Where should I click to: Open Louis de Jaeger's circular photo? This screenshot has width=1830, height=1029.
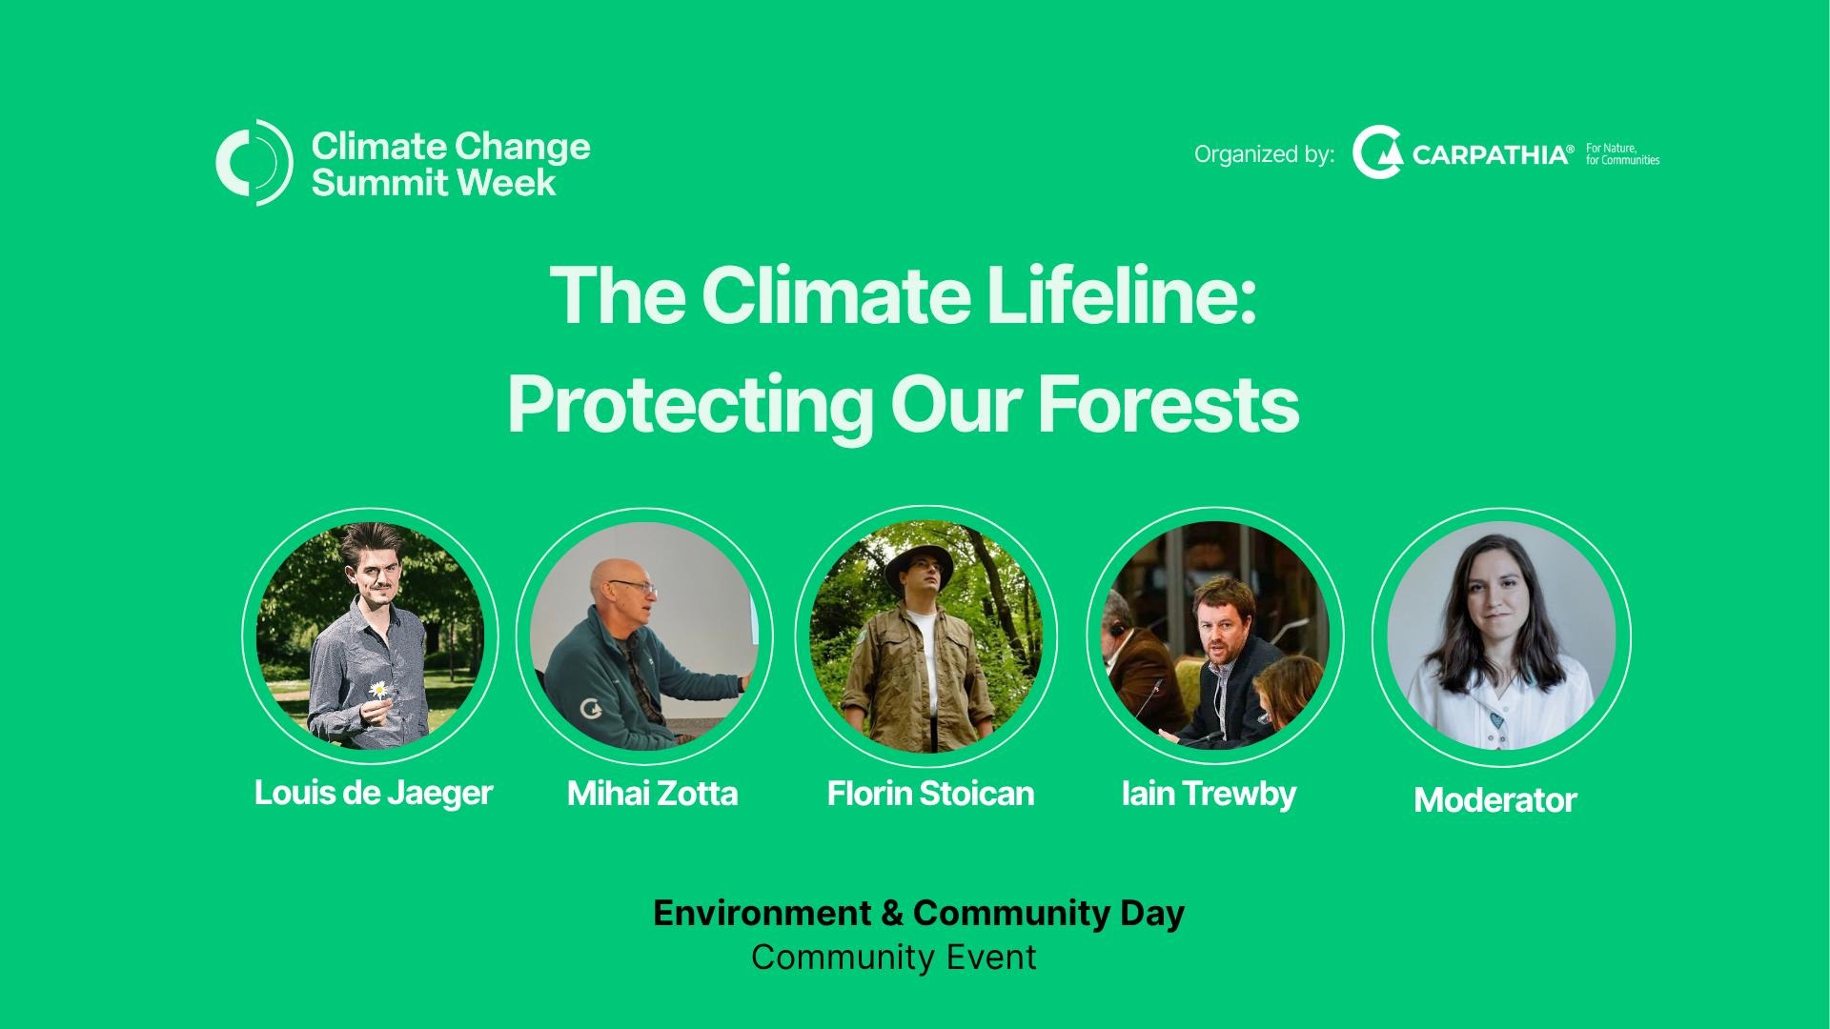pos(370,636)
